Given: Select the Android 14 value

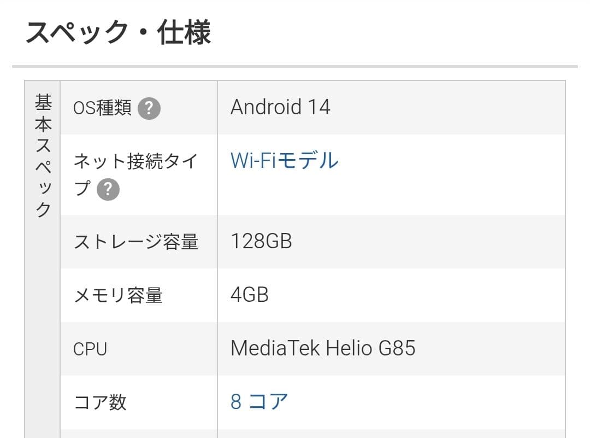Looking at the screenshot, I should pos(280,107).
